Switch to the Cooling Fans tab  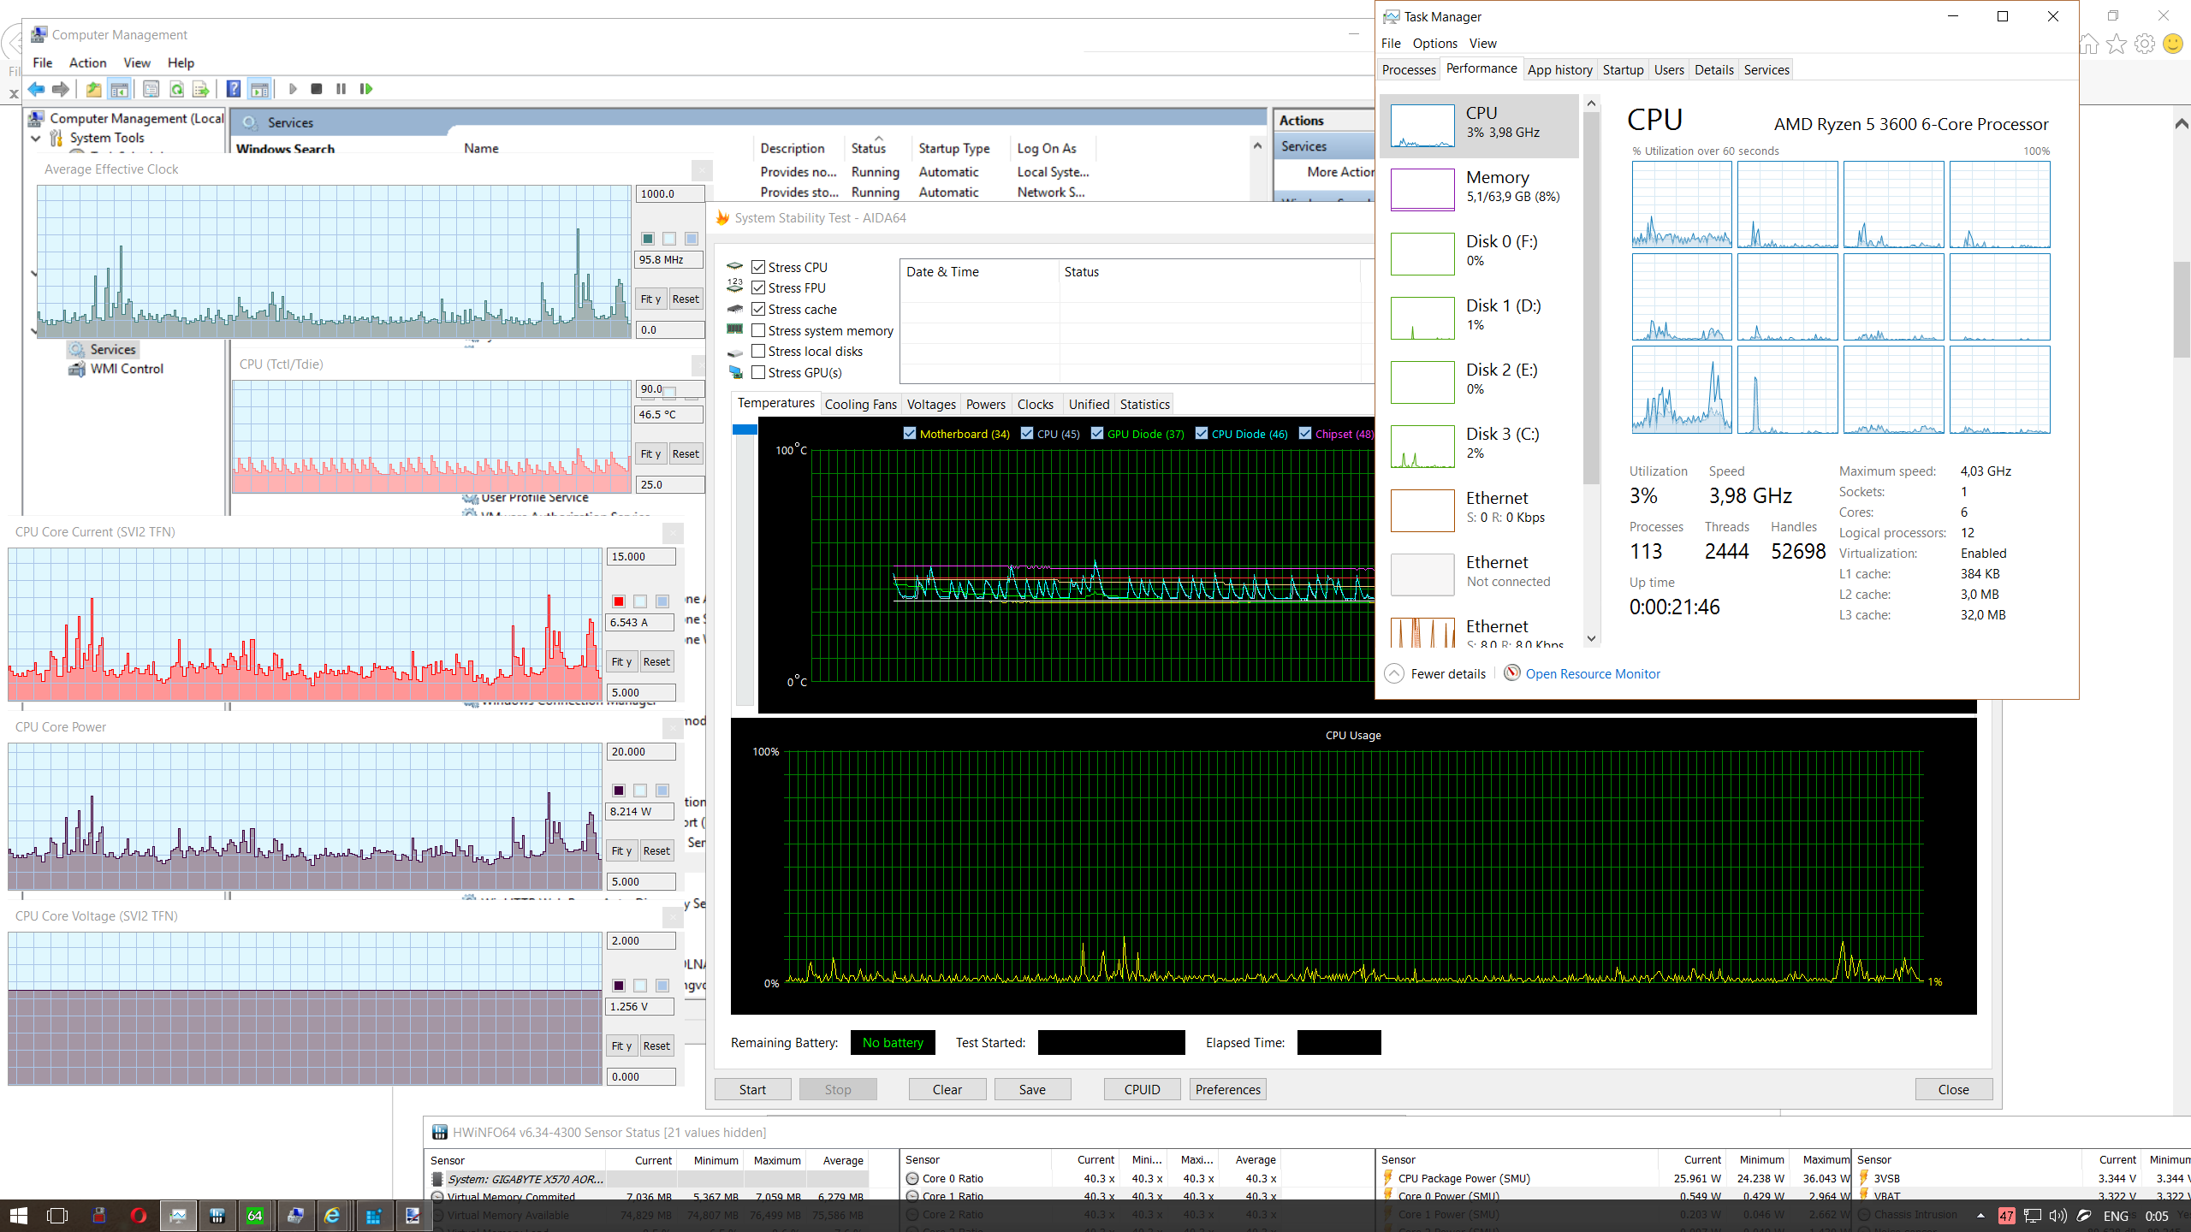860,405
